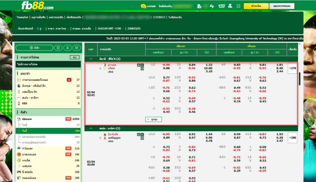Click the Premier League logo icon

click(x=19, y=86)
